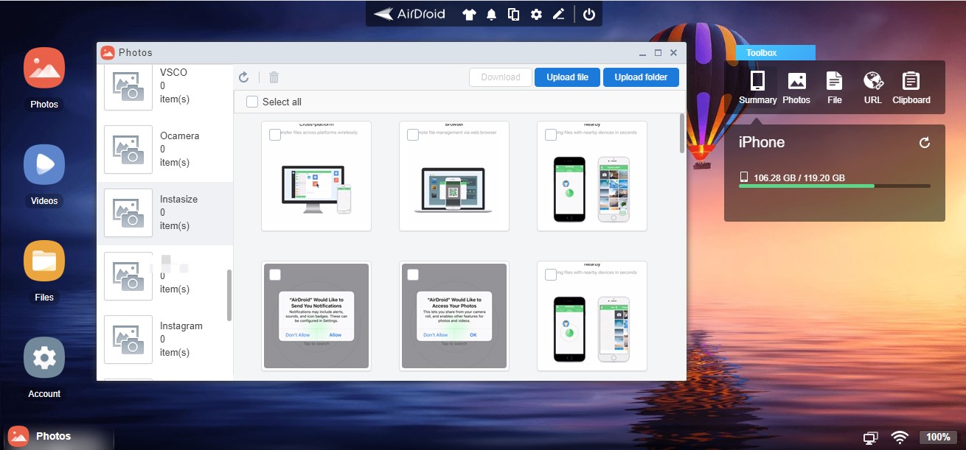Open the Files desktop icon
The height and width of the screenshot is (450, 966).
point(44,261)
